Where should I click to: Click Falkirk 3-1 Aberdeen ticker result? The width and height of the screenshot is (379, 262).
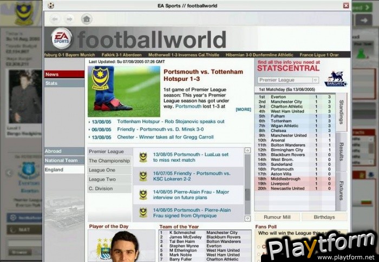pos(121,55)
